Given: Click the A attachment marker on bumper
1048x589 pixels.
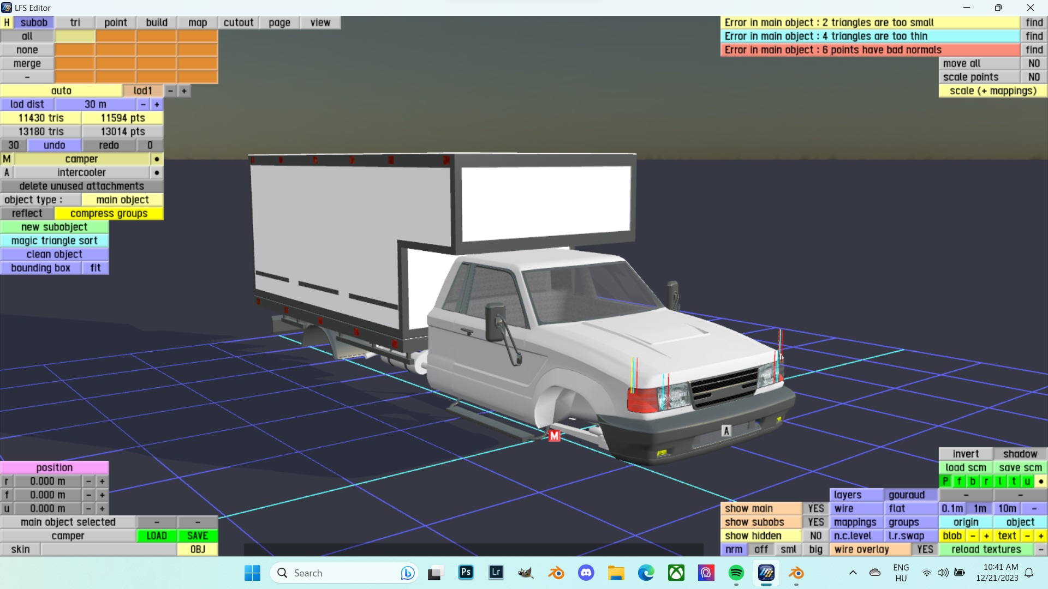Looking at the screenshot, I should 726,431.
